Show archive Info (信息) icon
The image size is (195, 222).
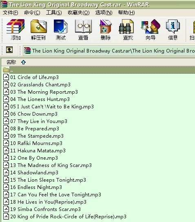click(x=173, y=30)
